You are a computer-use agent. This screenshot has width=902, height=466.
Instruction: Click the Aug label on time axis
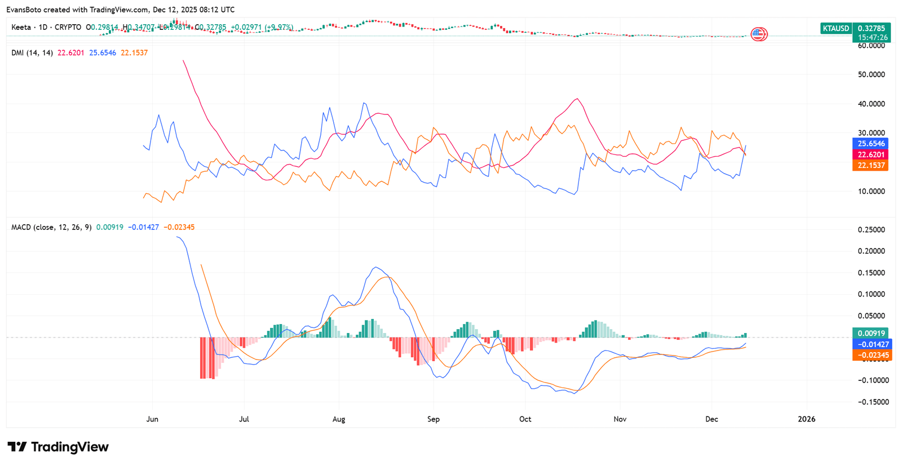[339, 419]
